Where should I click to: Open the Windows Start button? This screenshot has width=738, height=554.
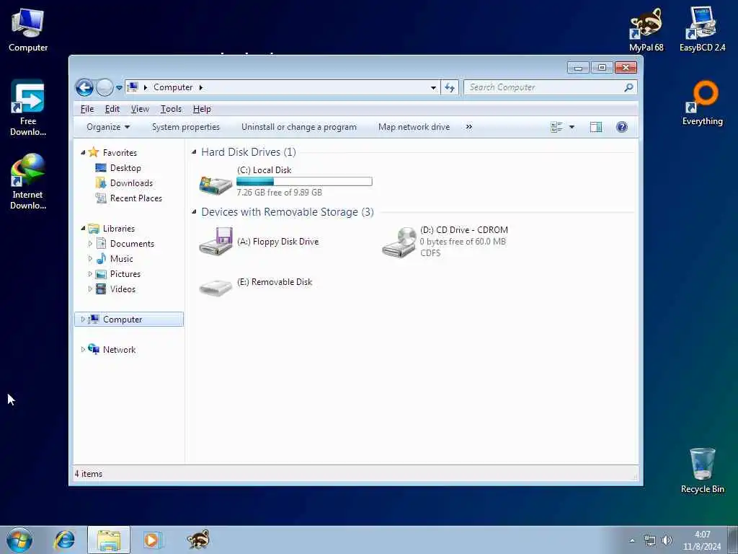pos(19,540)
